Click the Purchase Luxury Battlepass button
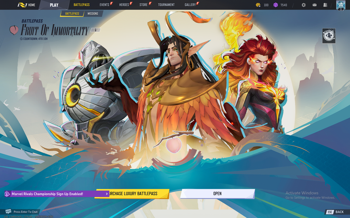Image resolution: width=350 pixels, height=218 pixels. [132, 194]
